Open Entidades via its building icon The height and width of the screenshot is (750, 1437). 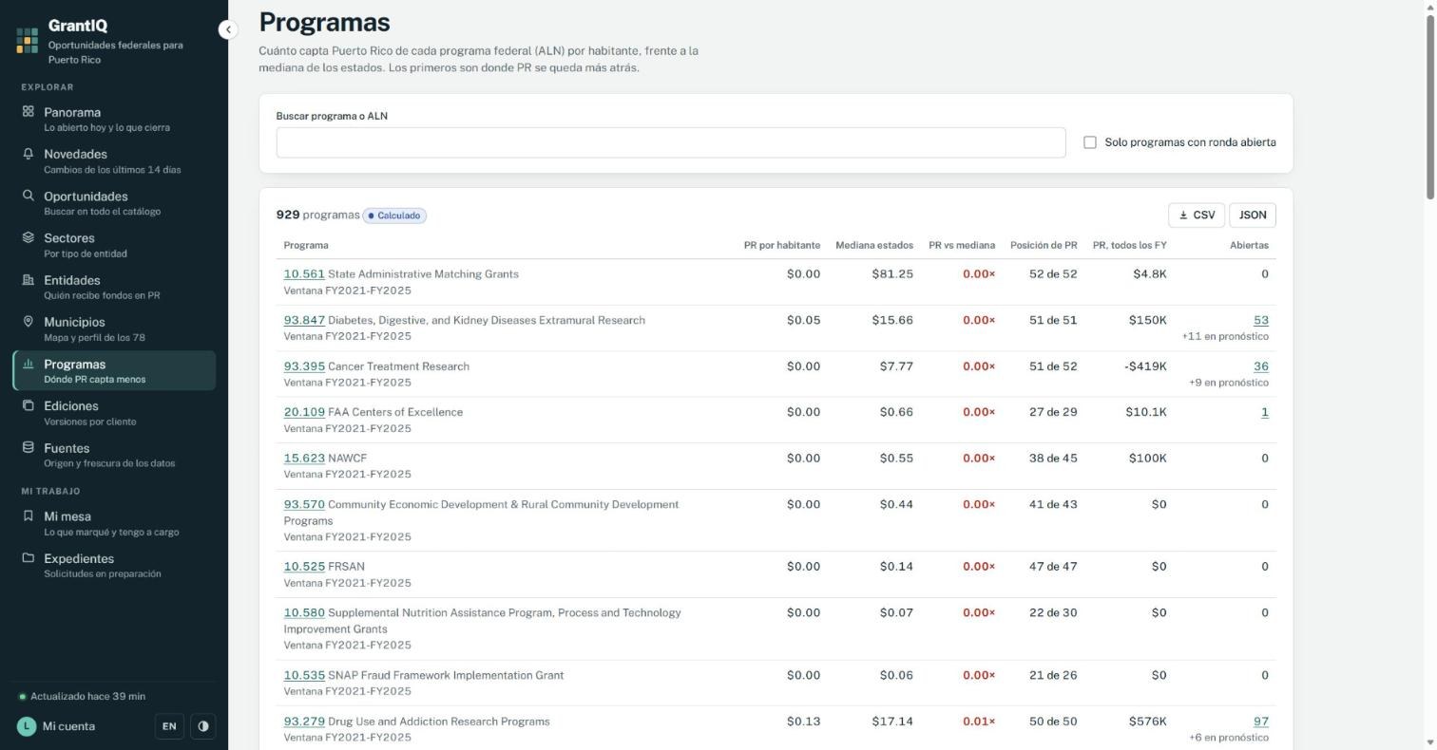[29, 279]
